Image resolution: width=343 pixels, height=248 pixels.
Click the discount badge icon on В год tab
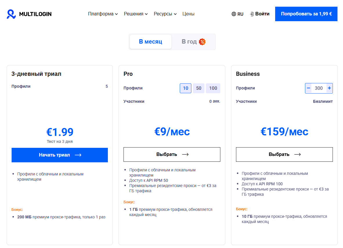point(202,42)
